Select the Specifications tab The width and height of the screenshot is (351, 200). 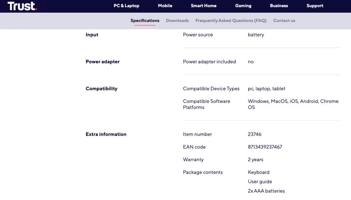(145, 21)
